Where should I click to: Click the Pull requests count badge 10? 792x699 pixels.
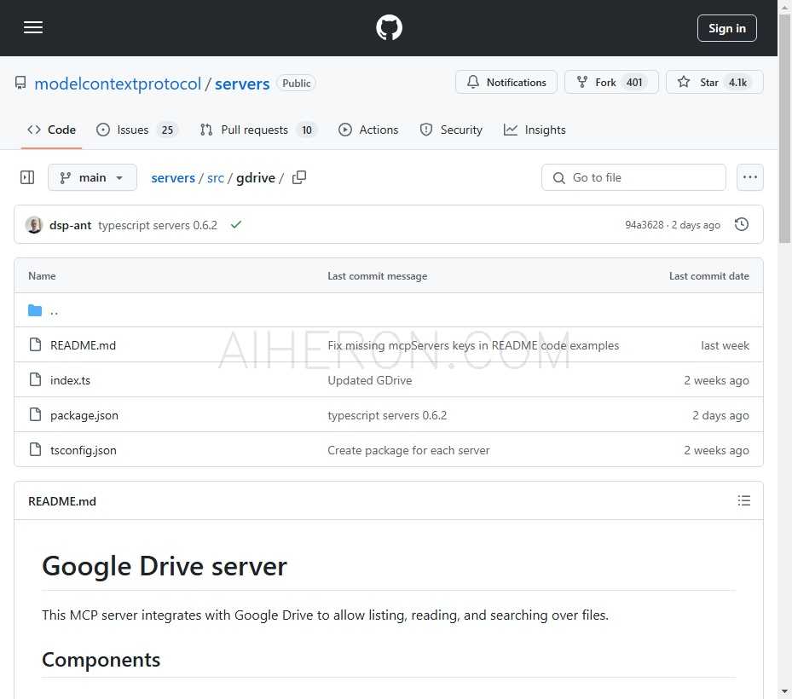pos(307,130)
